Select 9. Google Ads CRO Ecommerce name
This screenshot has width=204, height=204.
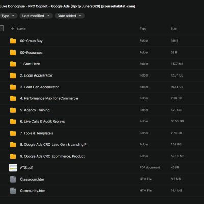(52, 156)
